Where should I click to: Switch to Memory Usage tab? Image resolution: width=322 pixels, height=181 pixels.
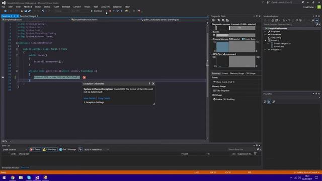coord(237,73)
